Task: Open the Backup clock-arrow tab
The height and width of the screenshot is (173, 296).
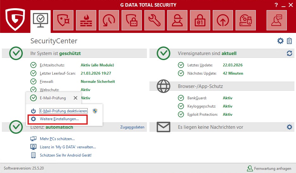Action: pos(109,20)
